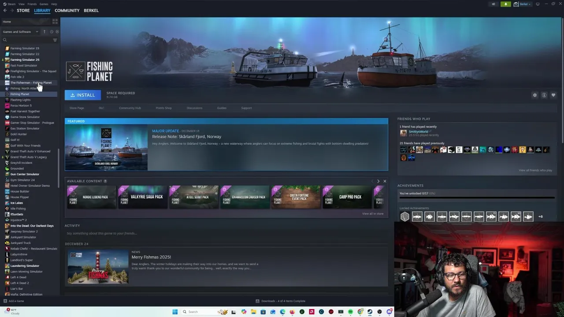This screenshot has width=564, height=317.
Task: Switch to the STORE tab
Action: tap(23, 11)
